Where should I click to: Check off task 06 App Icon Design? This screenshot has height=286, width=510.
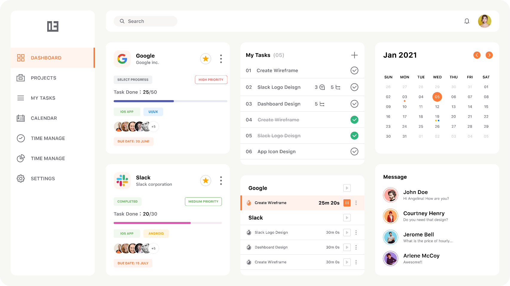tap(354, 151)
